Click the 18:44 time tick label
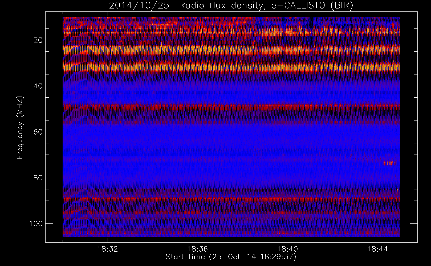This screenshot has height=266, width=431. click(x=378, y=249)
